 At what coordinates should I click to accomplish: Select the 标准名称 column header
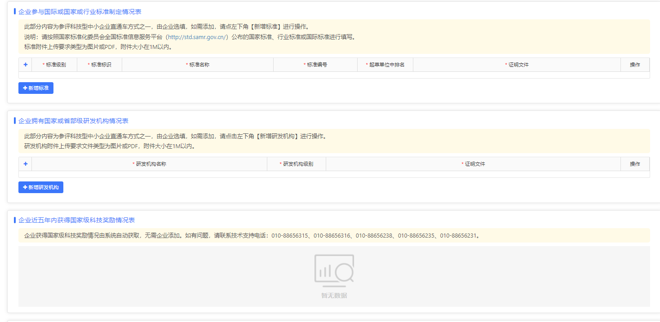coord(198,65)
